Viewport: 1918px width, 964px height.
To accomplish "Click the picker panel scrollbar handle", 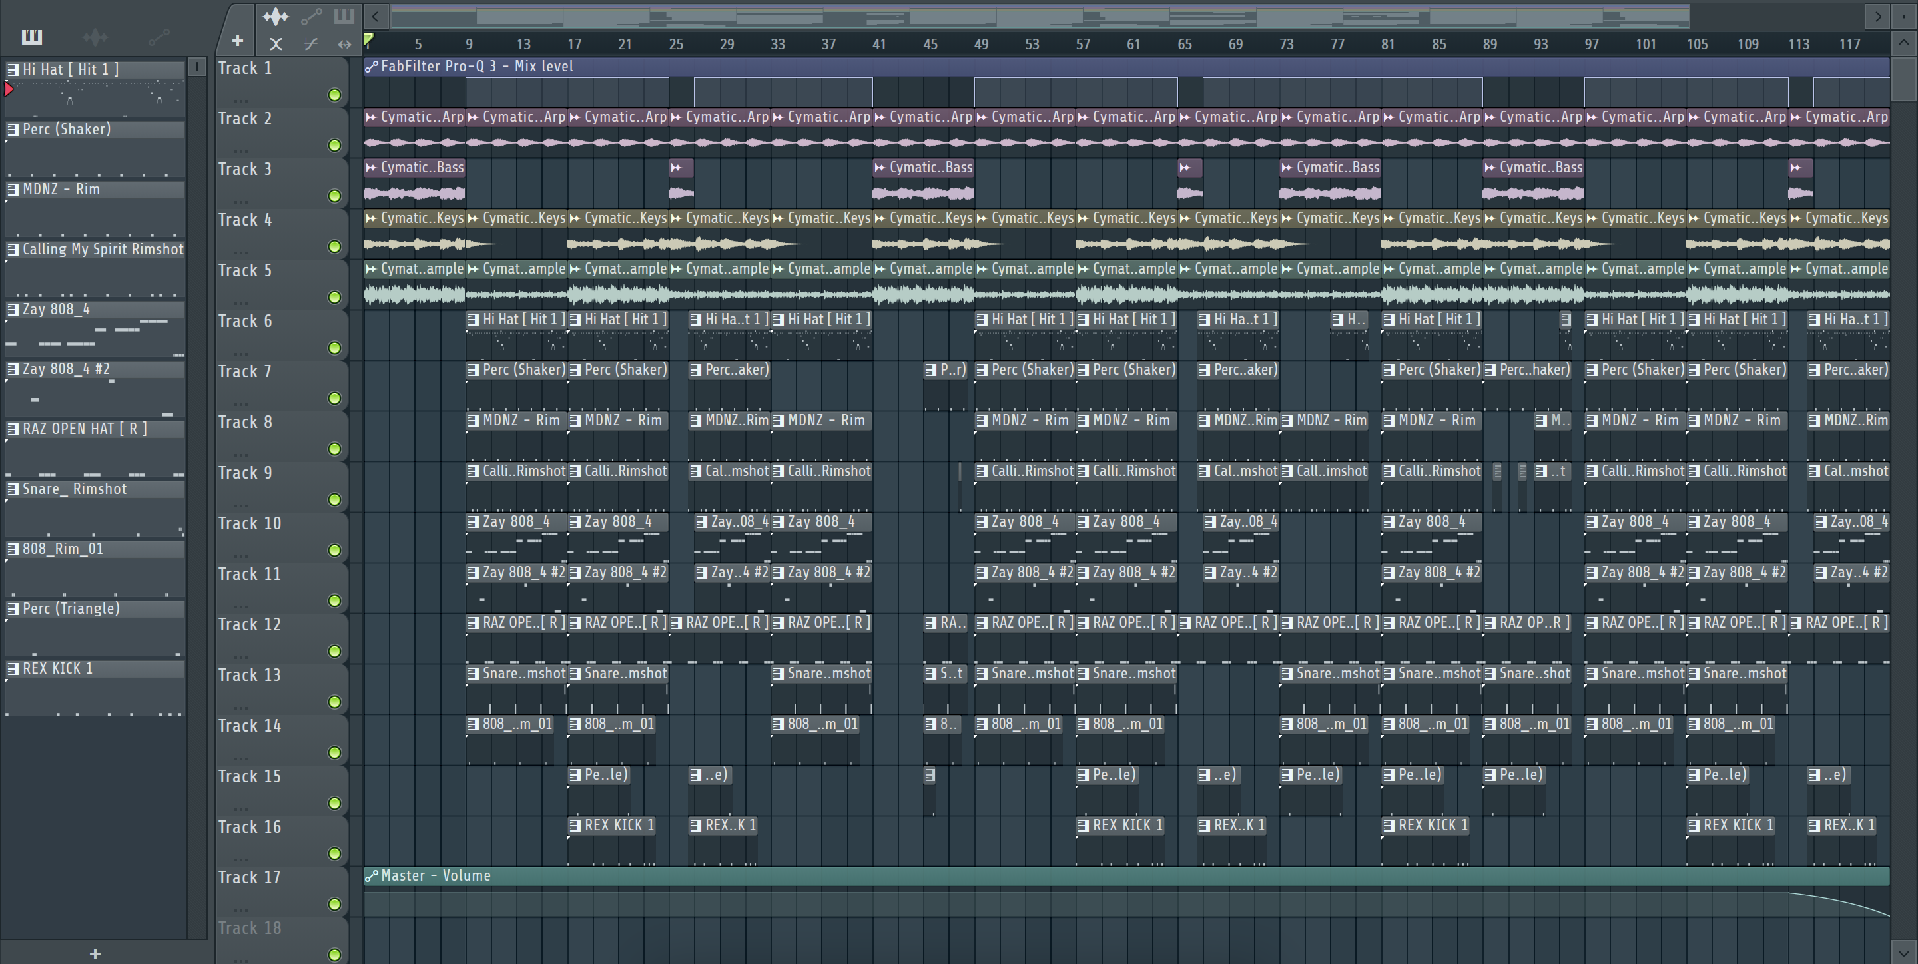I will click(196, 67).
